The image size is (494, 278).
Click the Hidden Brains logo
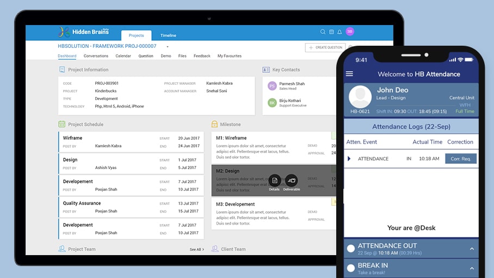click(x=84, y=32)
